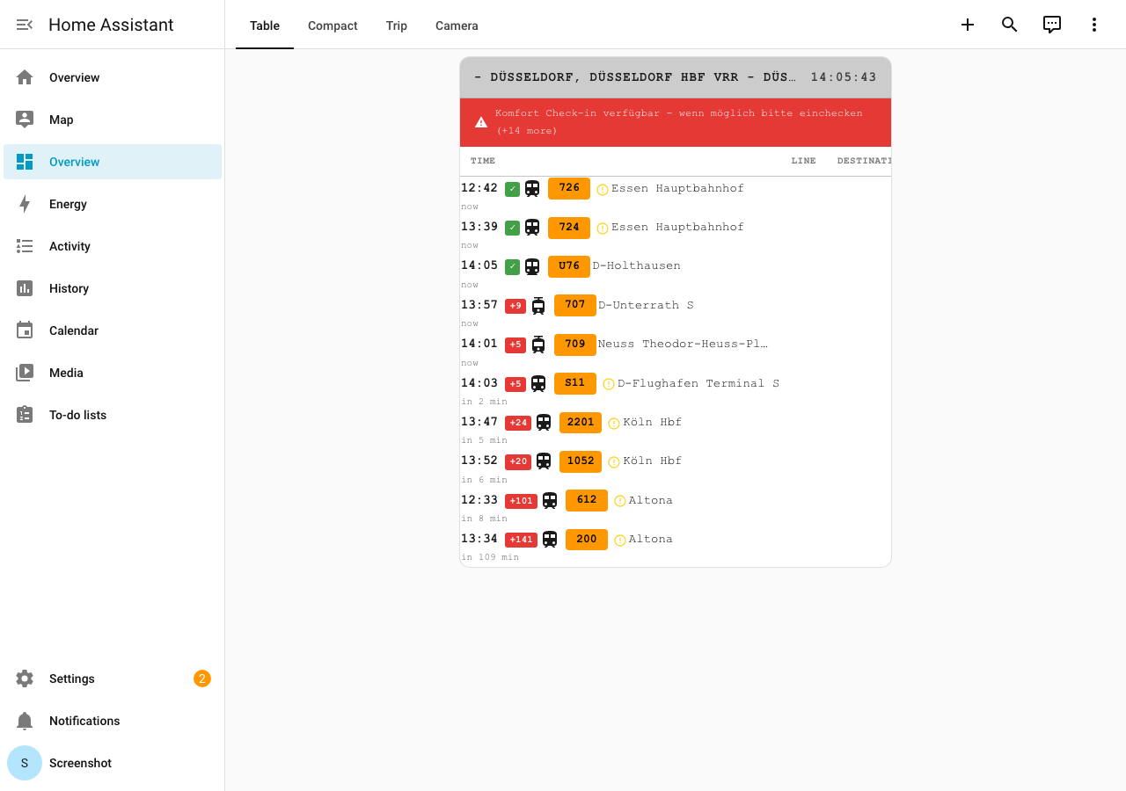Click the clock reading 14:05:43
Image resolution: width=1126 pixels, height=791 pixels.
point(844,77)
